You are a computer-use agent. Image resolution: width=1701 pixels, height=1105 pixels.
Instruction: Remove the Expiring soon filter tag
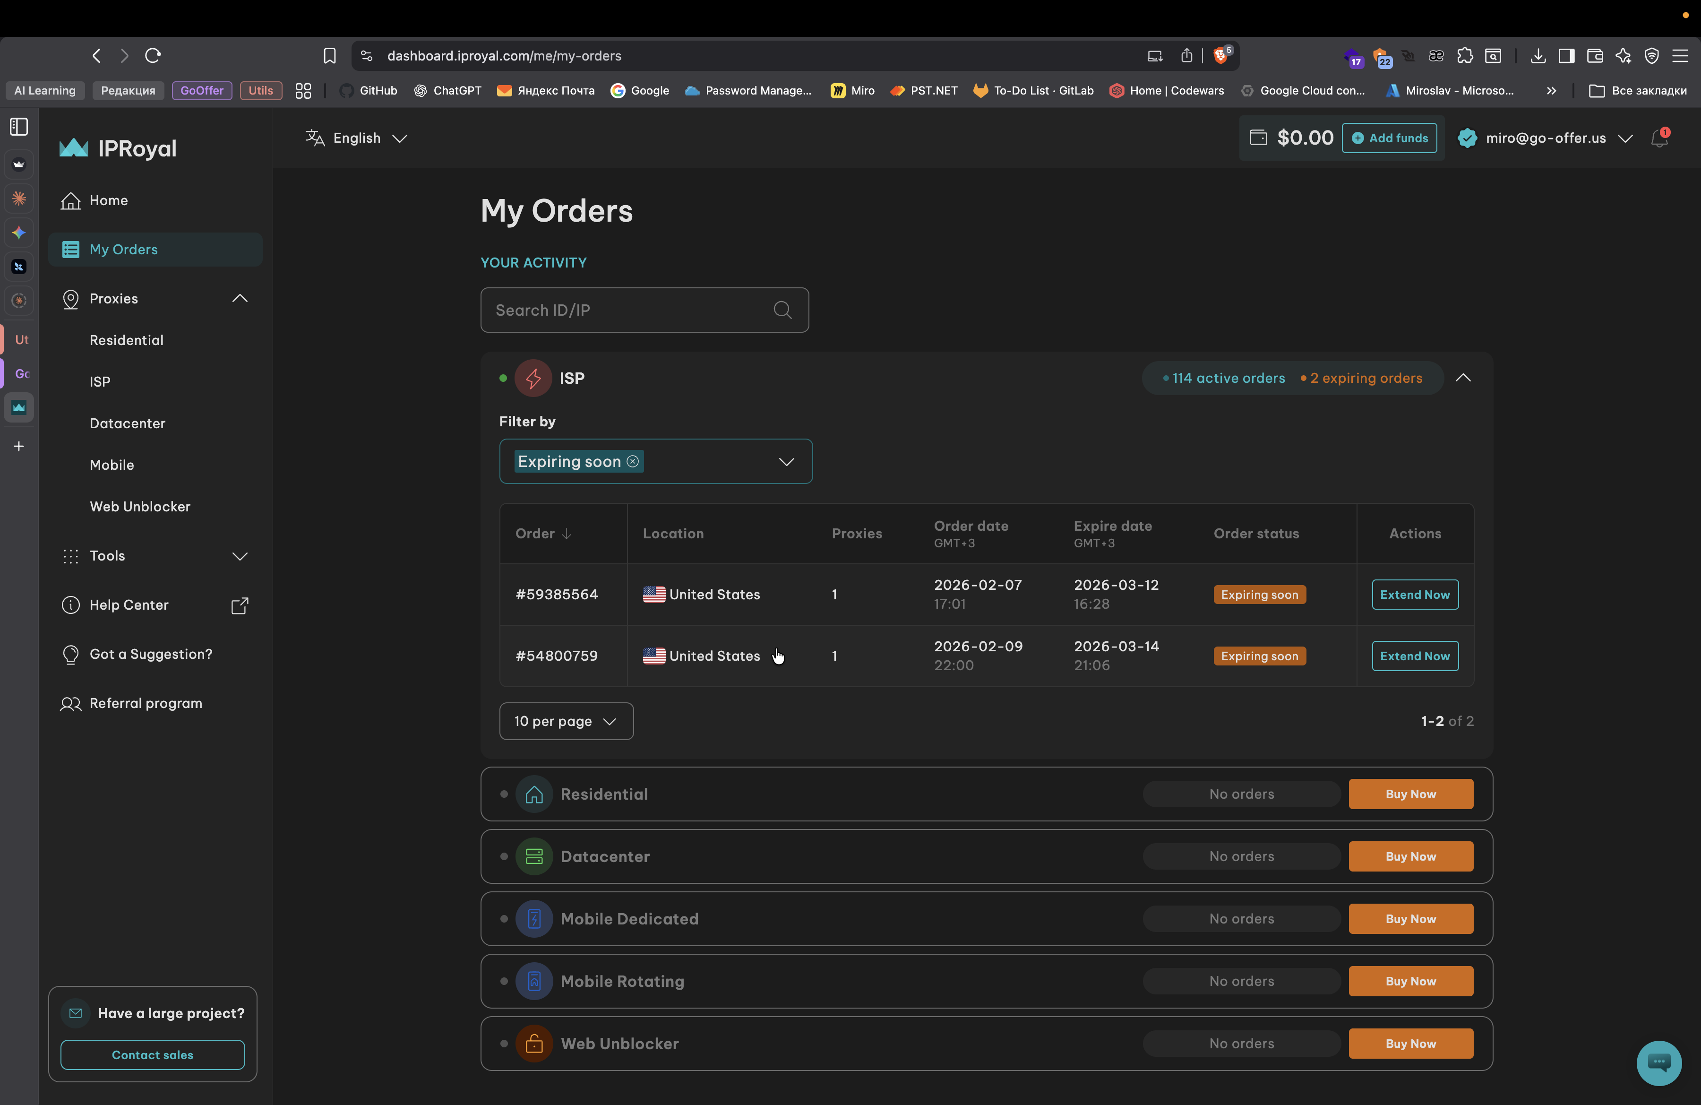[x=633, y=462]
